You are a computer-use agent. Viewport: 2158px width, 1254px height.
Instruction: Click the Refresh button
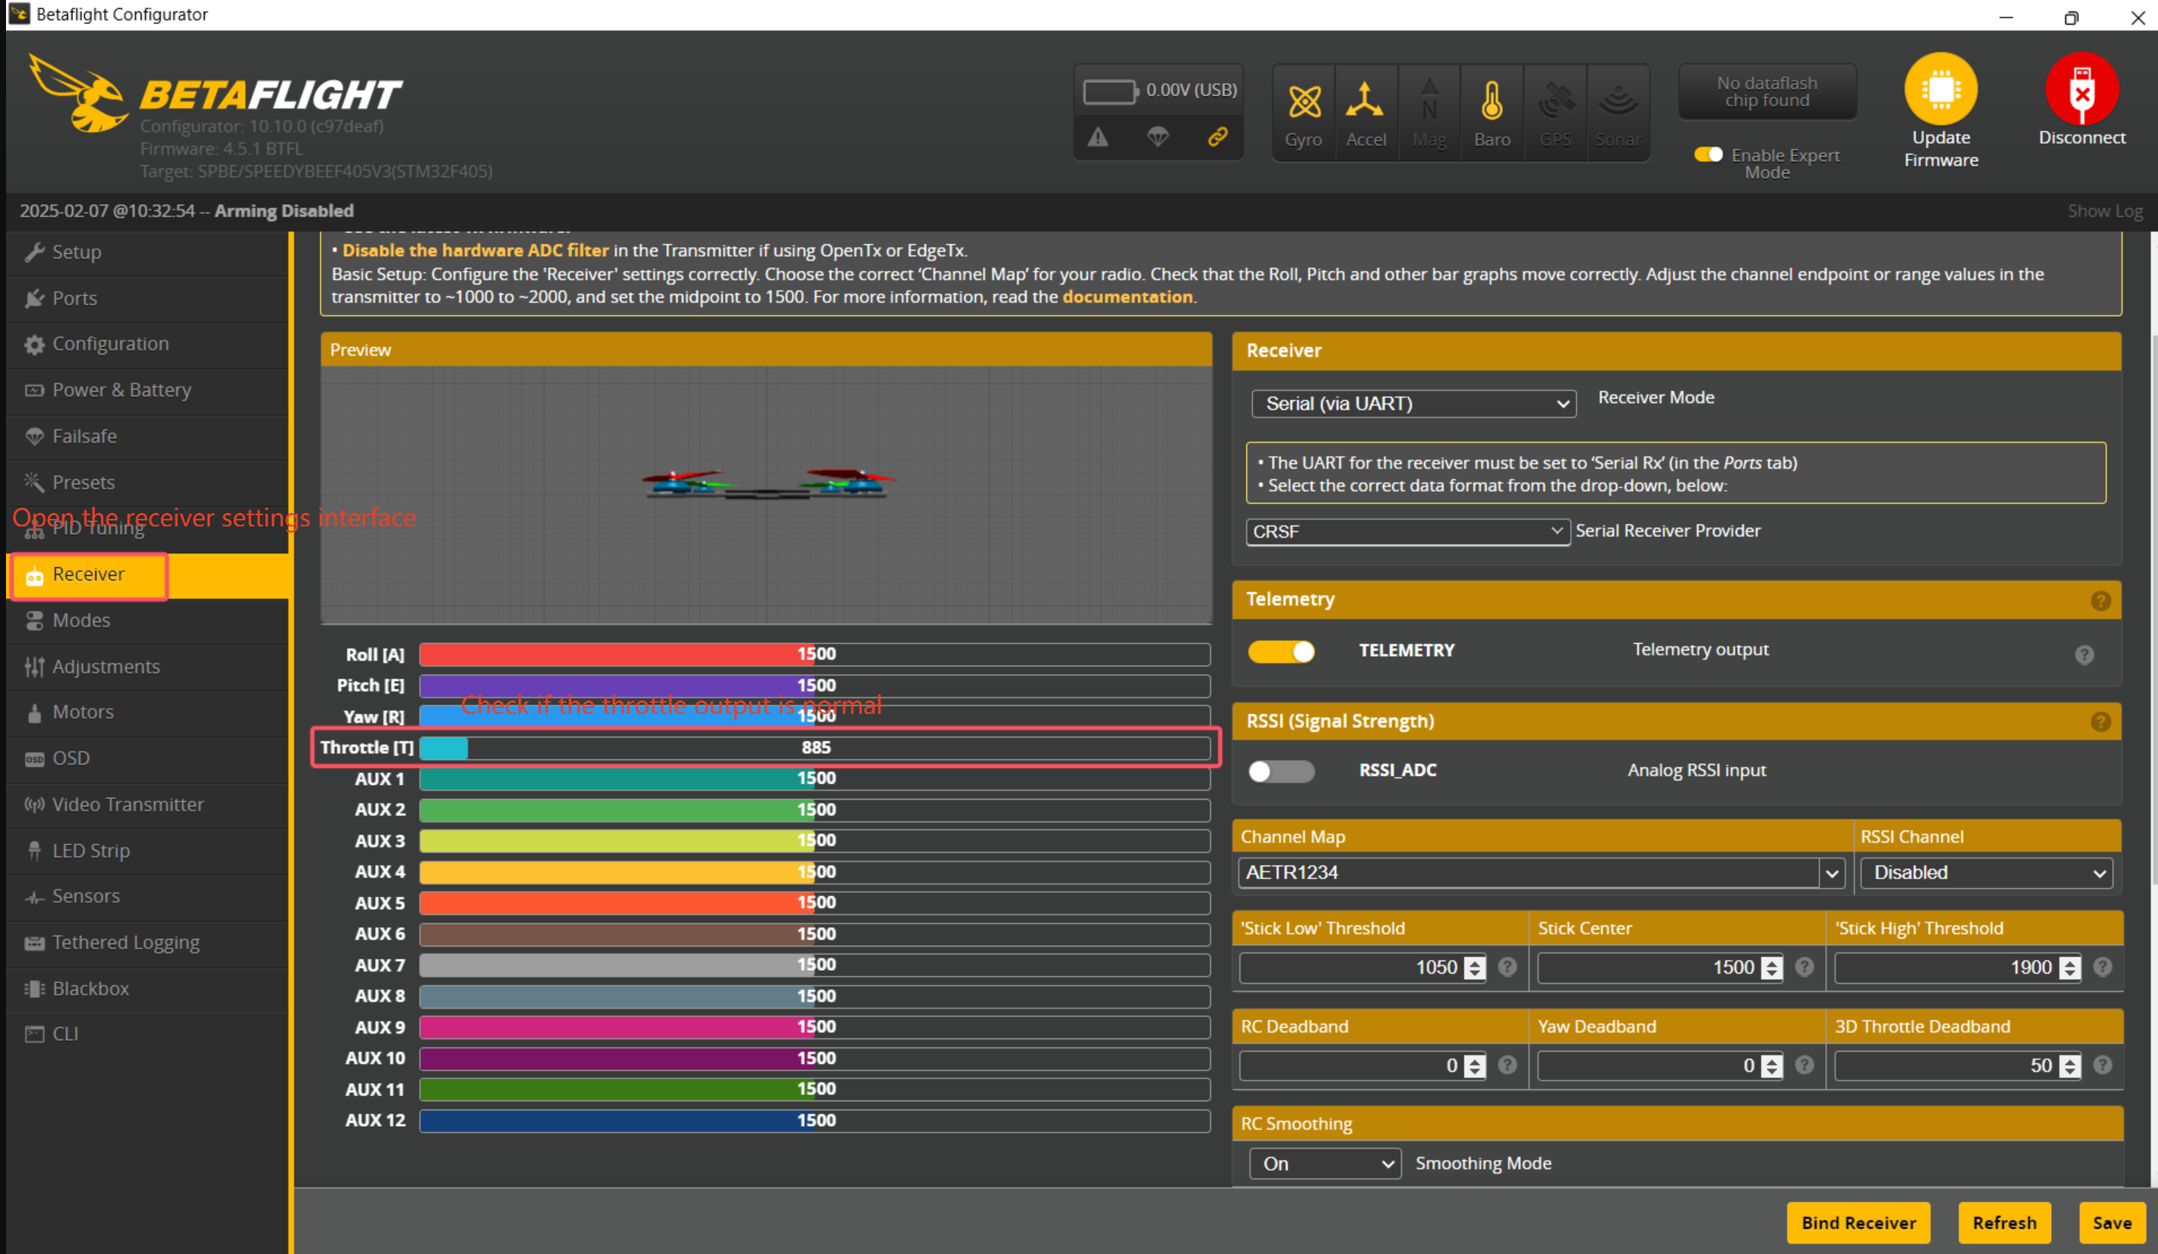[2004, 1222]
